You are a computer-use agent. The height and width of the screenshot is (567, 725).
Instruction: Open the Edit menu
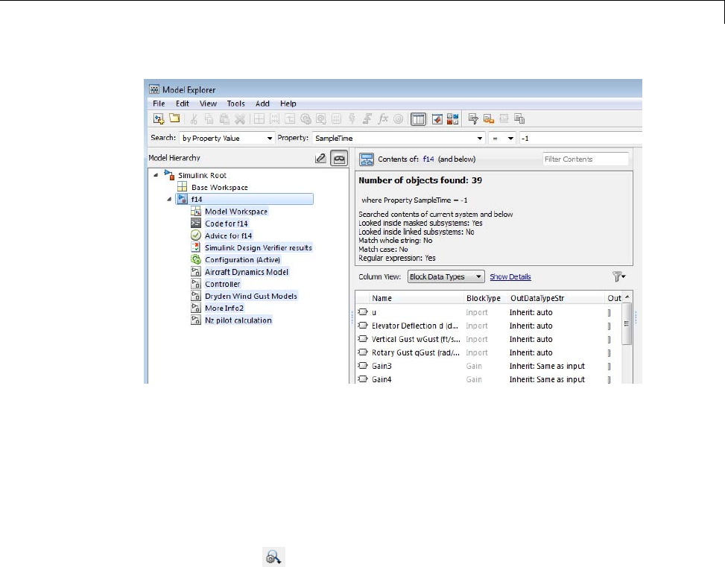coord(182,104)
